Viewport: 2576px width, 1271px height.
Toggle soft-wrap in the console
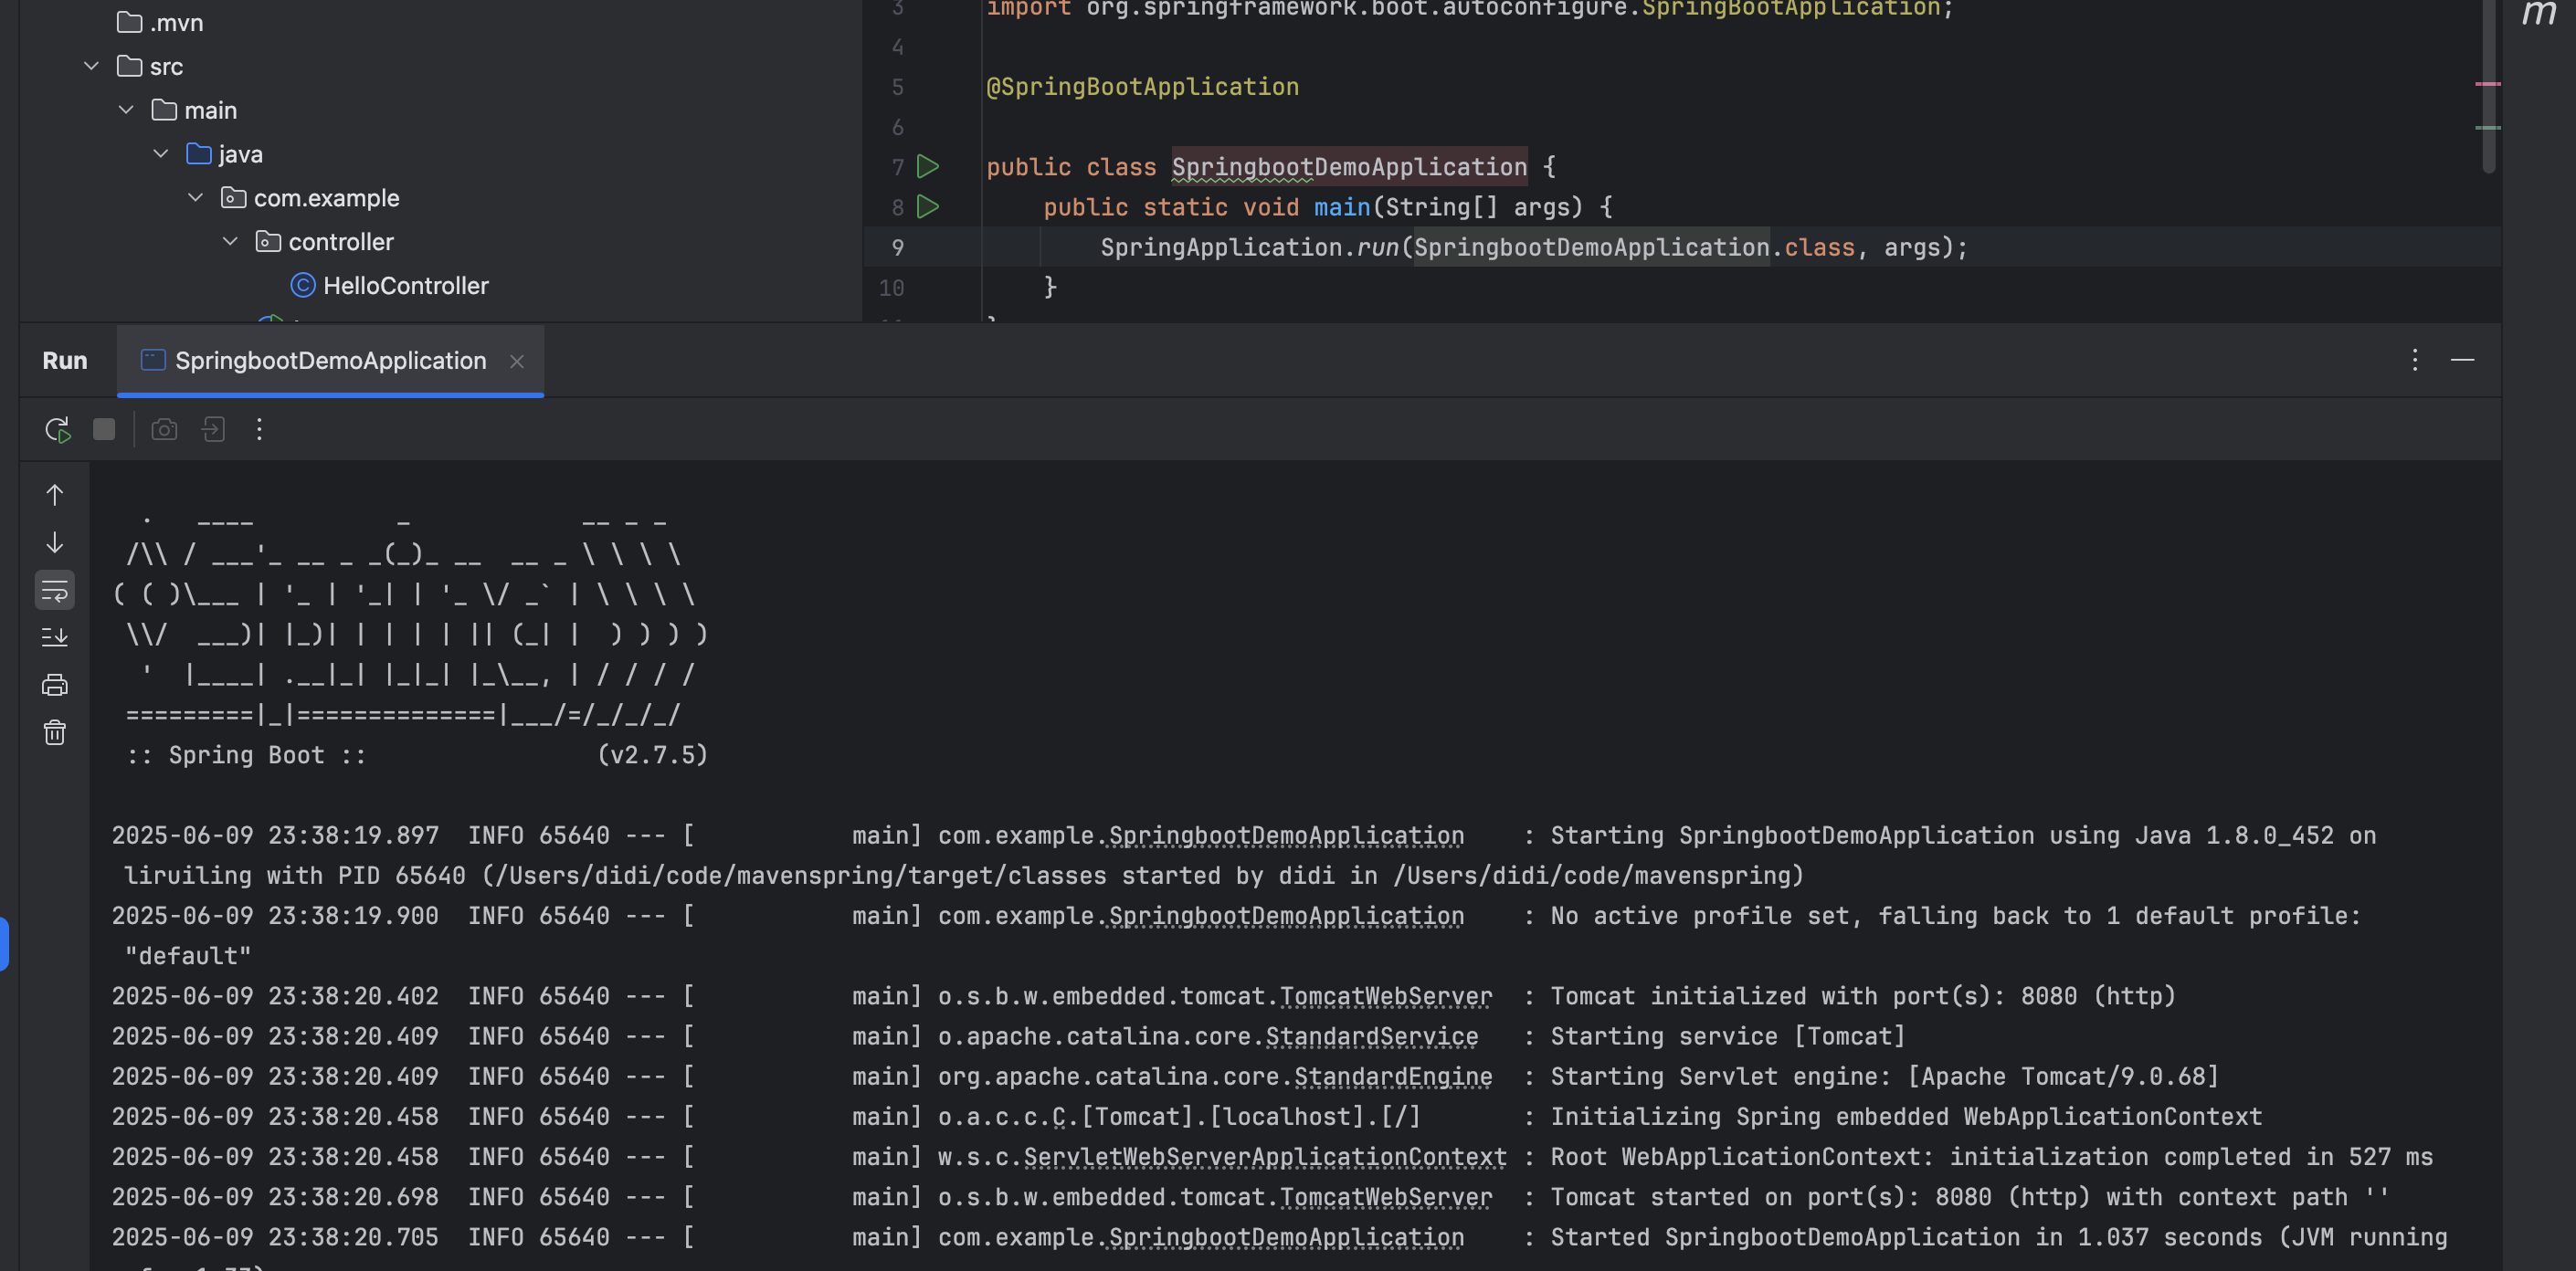pos(55,591)
